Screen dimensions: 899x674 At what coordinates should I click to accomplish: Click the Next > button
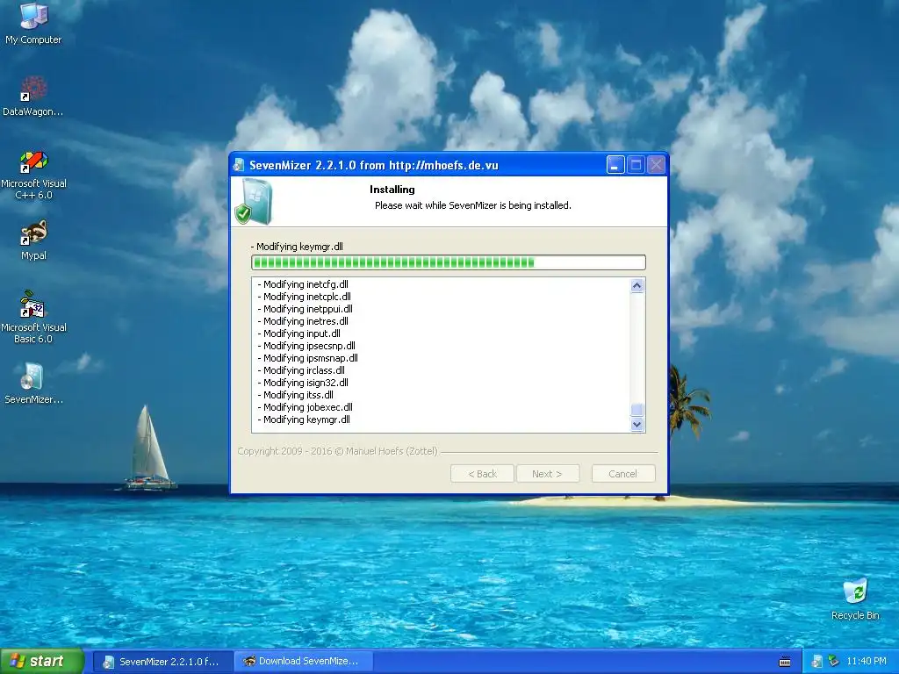(547, 474)
